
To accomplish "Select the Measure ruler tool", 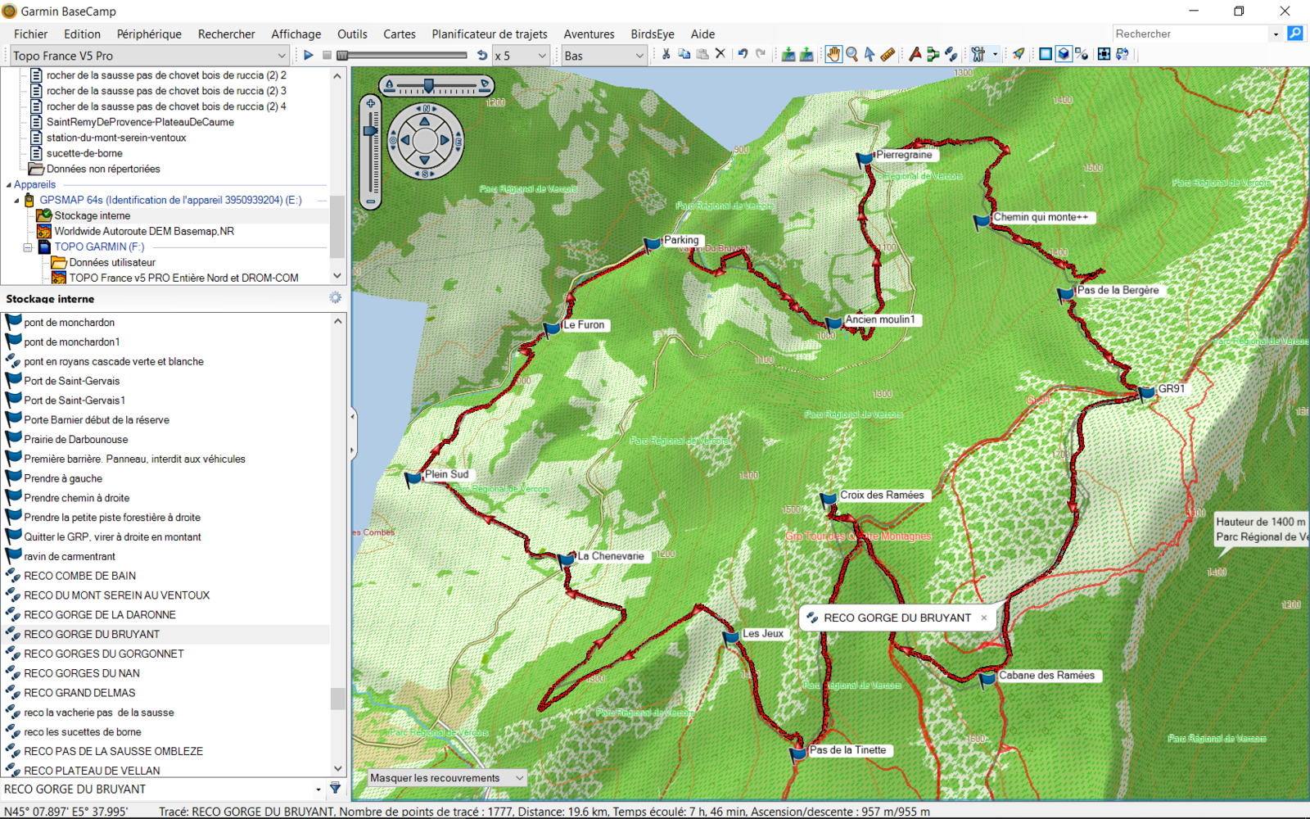I will (x=888, y=54).
